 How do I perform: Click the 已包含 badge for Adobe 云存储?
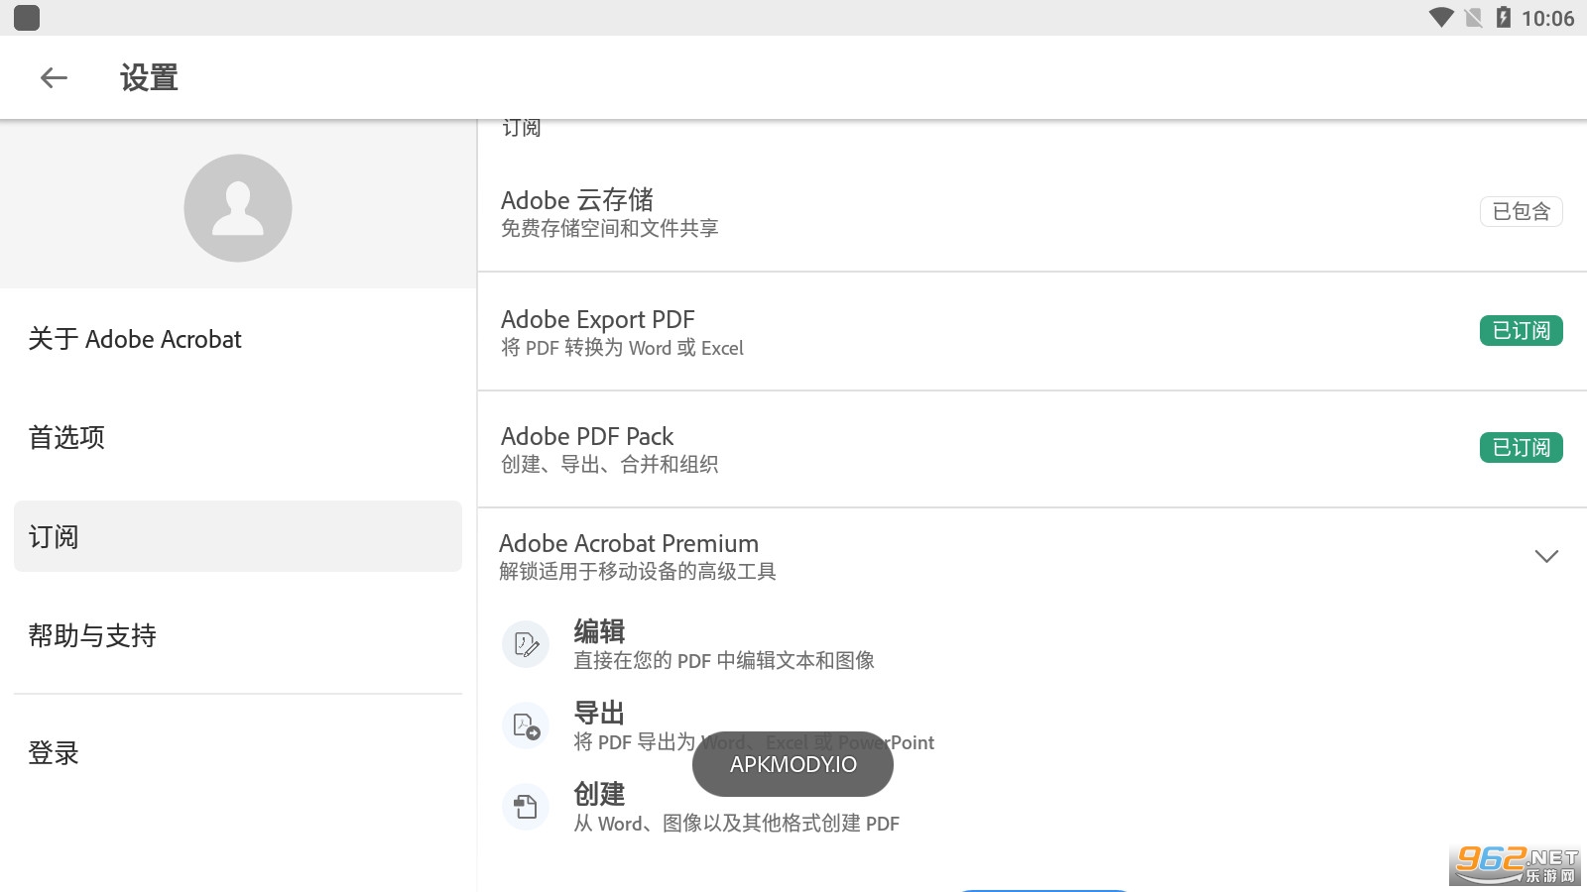click(1521, 212)
